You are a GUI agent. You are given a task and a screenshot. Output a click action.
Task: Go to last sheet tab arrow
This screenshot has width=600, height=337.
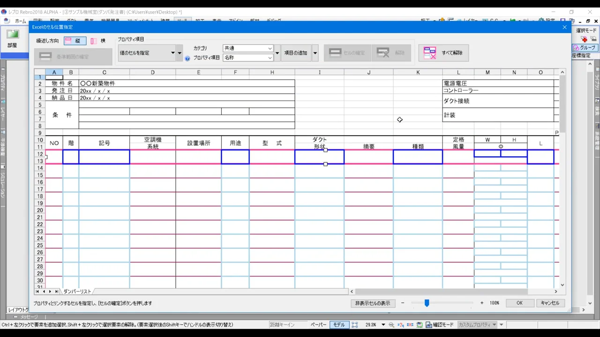[x=56, y=292]
